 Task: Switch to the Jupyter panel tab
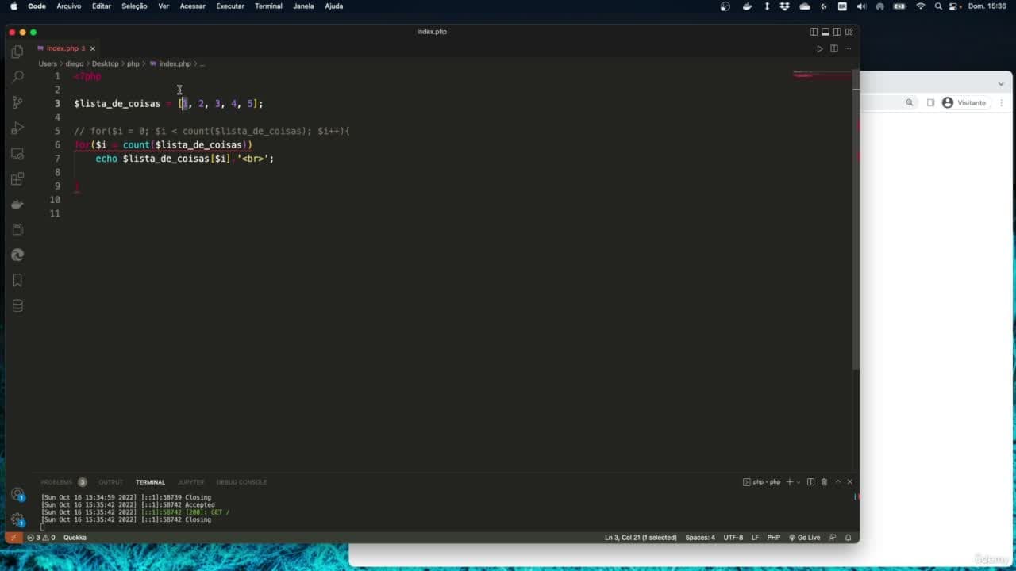[x=190, y=482]
